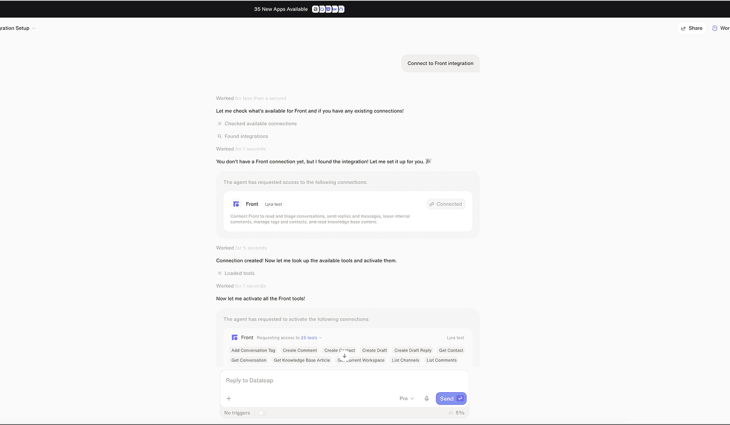730x425 pixels.
Task: Select the 'Connect to Front integration' message bubble
Action: tap(440, 63)
